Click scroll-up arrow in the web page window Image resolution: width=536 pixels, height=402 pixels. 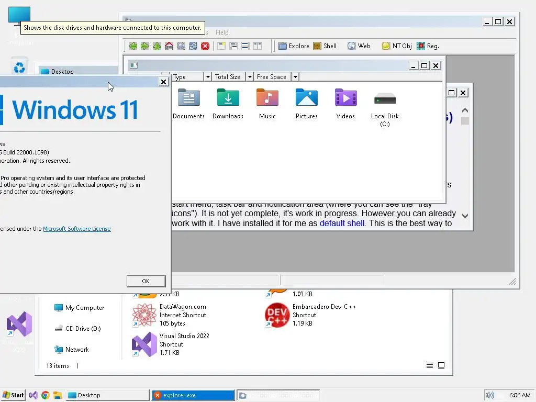pos(465,110)
